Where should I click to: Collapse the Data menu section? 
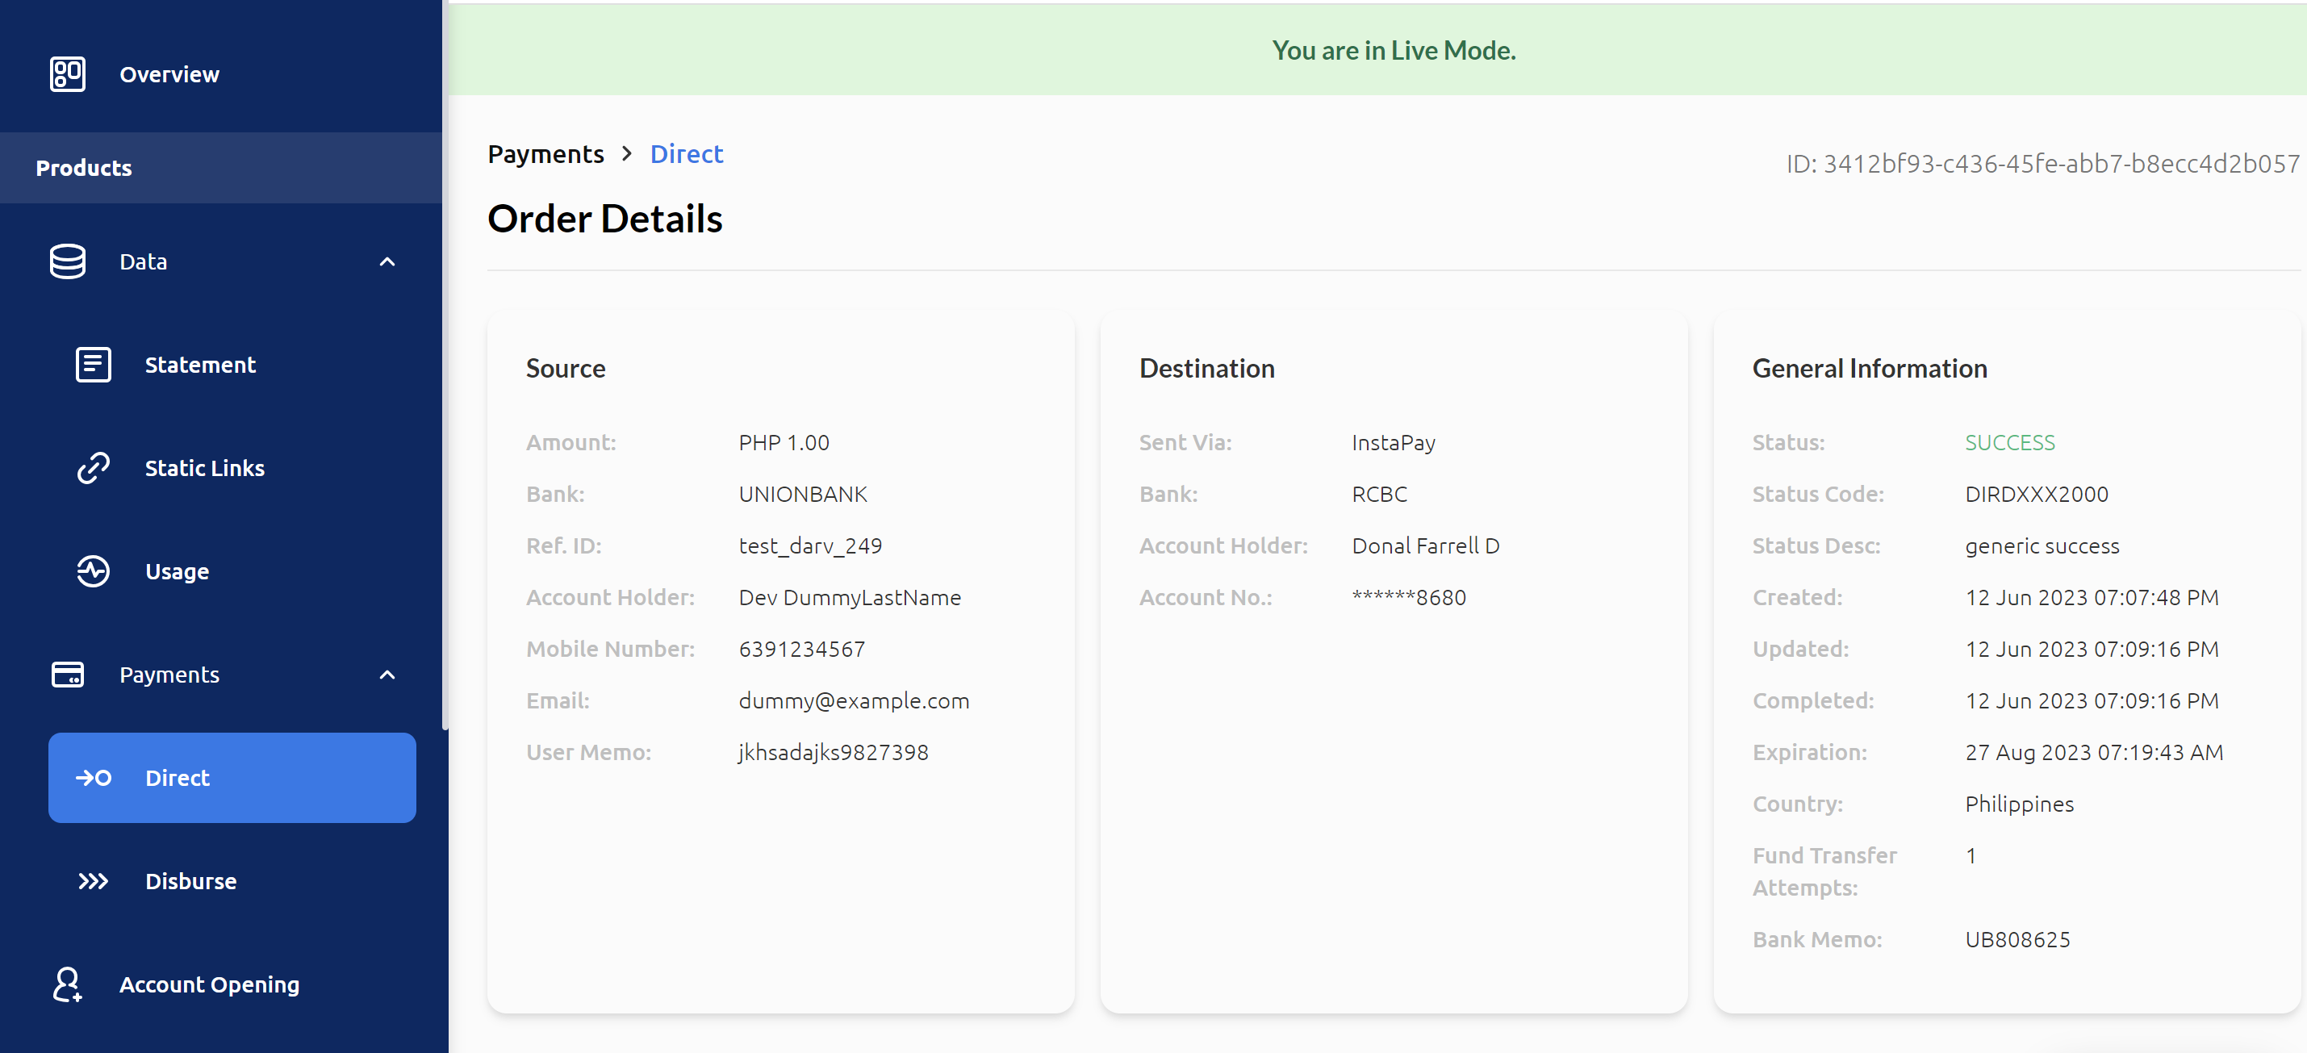(x=387, y=261)
